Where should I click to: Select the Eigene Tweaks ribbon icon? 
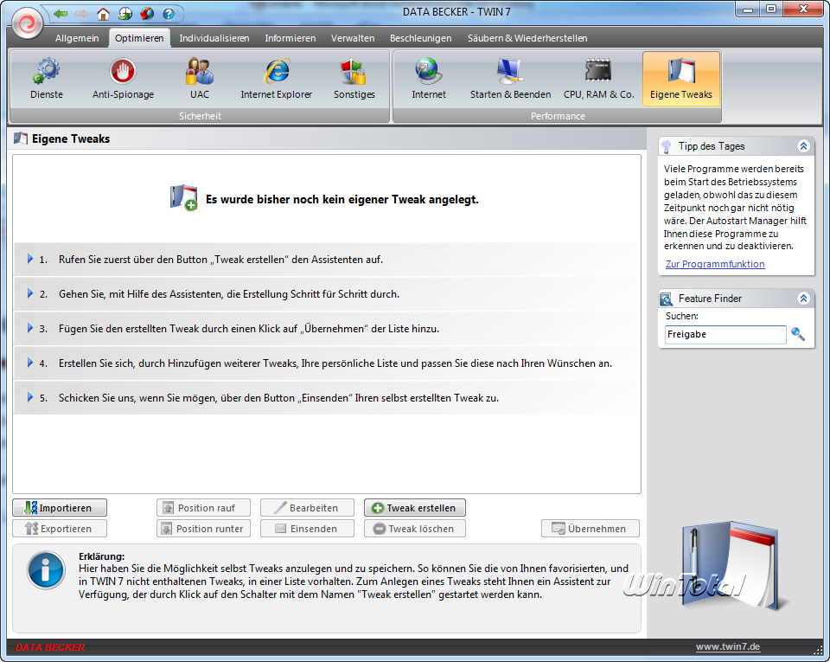pyautogui.click(x=681, y=80)
